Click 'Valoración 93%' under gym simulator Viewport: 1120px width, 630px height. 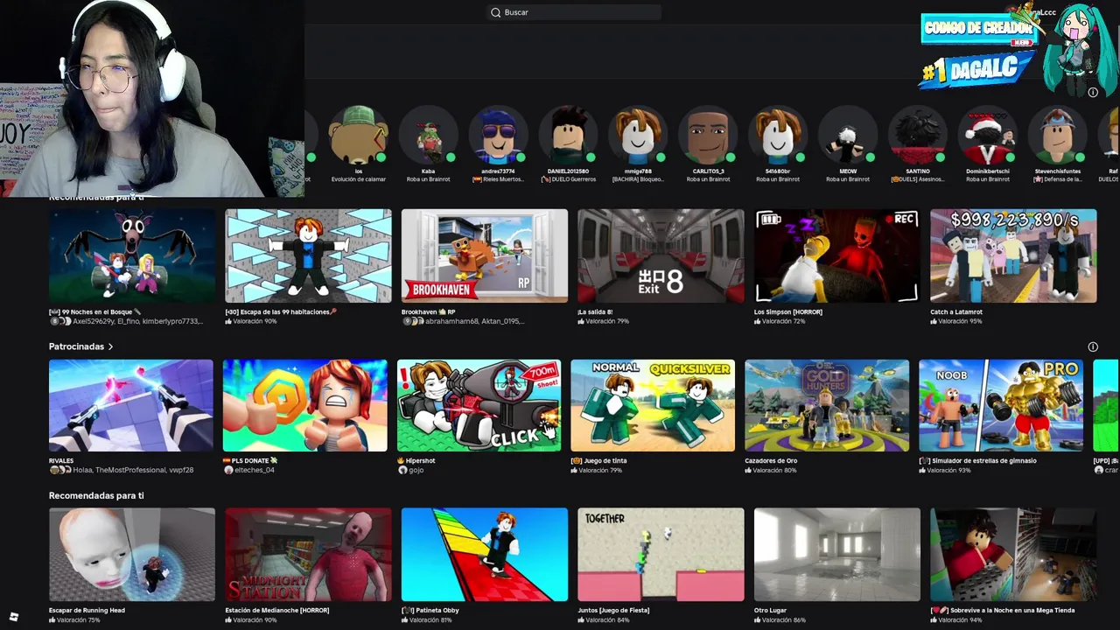click(x=948, y=470)
